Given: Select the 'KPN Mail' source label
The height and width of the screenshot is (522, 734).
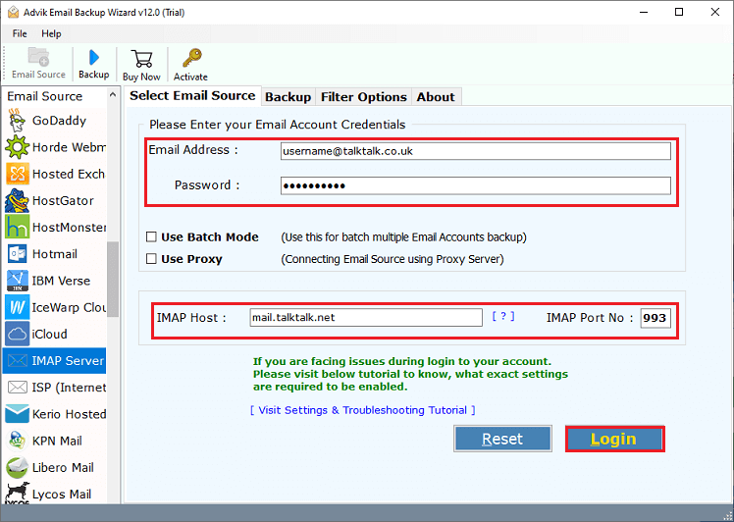Looking at the screenshot, I should point(57,441).
